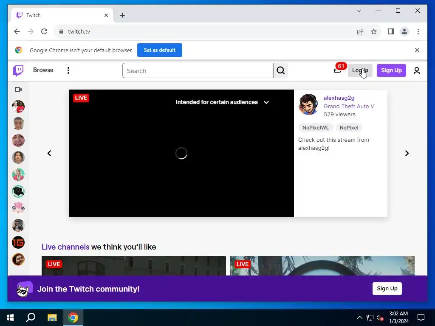Open the Live channels link
This screenshot has height=326, width=435.
(65, 247)
